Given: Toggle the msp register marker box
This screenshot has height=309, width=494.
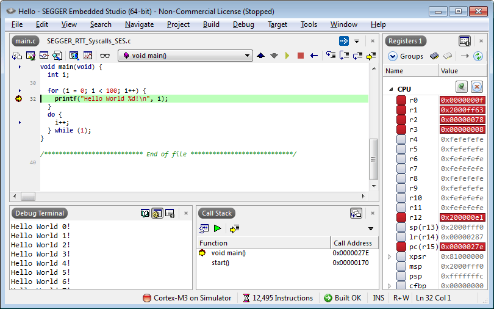Looking at the screenshot, I should pyautogui.click(x=401, y=266).
